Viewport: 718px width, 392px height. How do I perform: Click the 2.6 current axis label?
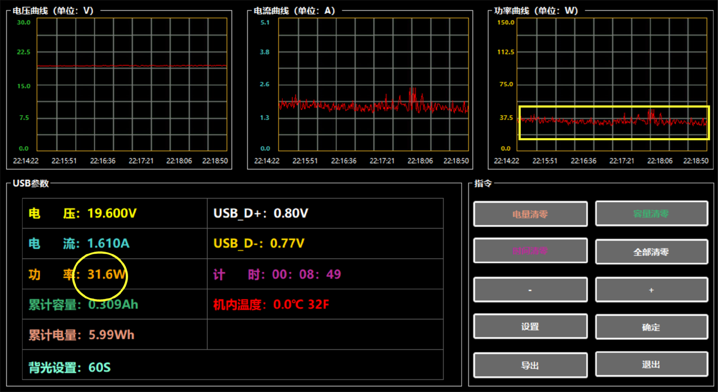pos(265,84)
